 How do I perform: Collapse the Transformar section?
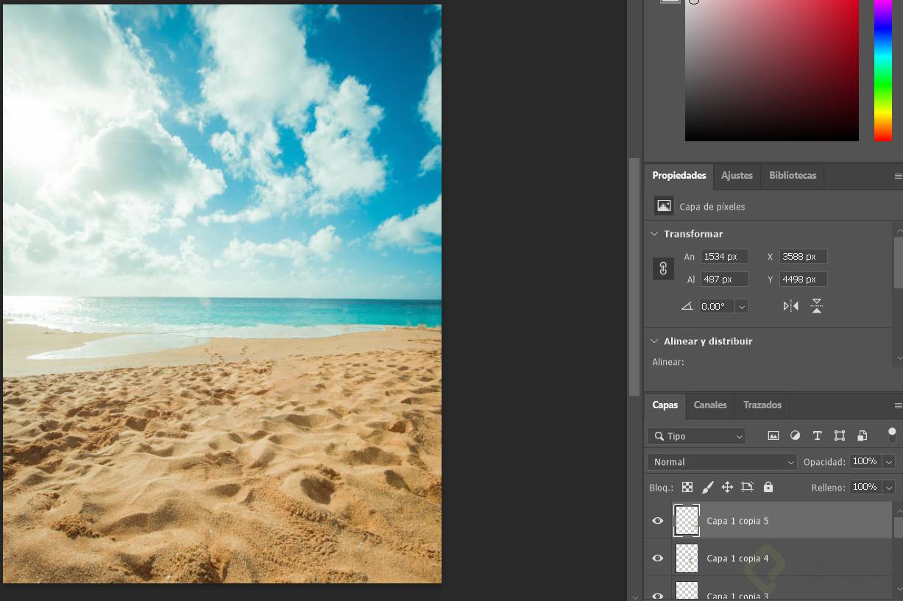pos(654,234)
